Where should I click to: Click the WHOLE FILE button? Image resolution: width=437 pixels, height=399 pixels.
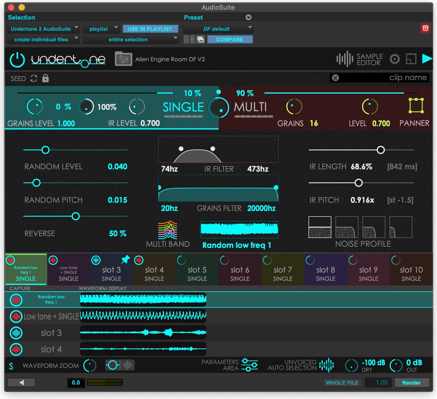(342, 383)
